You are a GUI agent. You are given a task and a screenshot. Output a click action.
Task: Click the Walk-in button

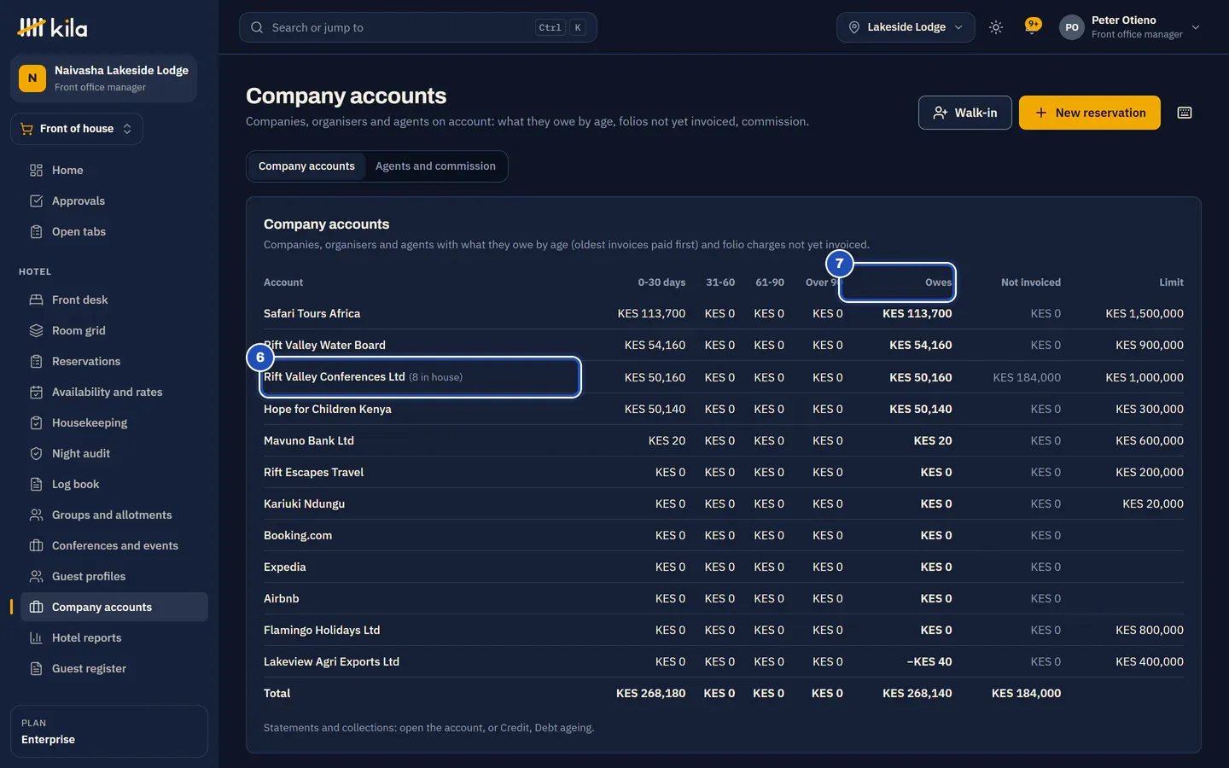pos(965,113)
